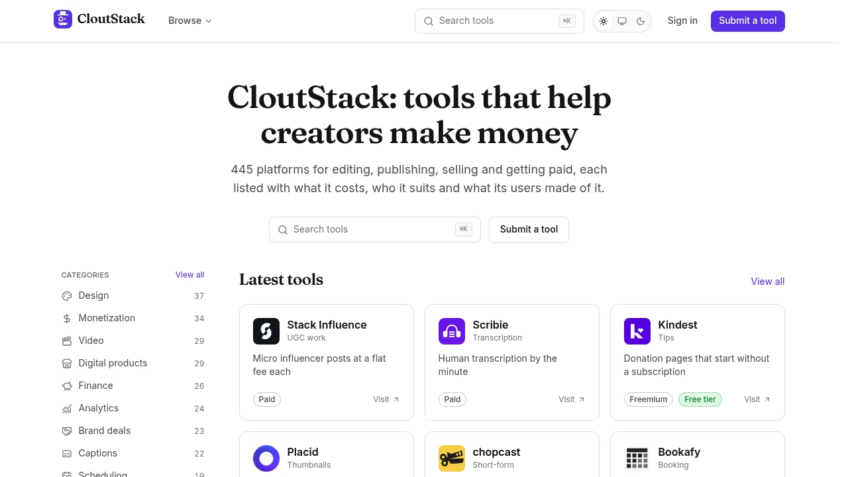The height and width of the screenshot is (477, 848).
Task: Click the Visit arrow icon on Stack Influence
Action: (396, 399)
